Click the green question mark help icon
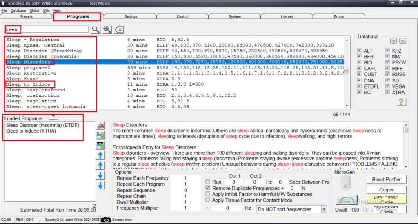The image size is (418, 224). (x=401, y=102)
